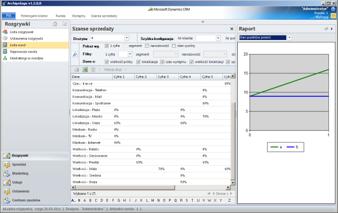Image resolution: width=338 pixels, height=213 pixels.
Task: Open Potencjalni klienci tab
Action: 34,16
